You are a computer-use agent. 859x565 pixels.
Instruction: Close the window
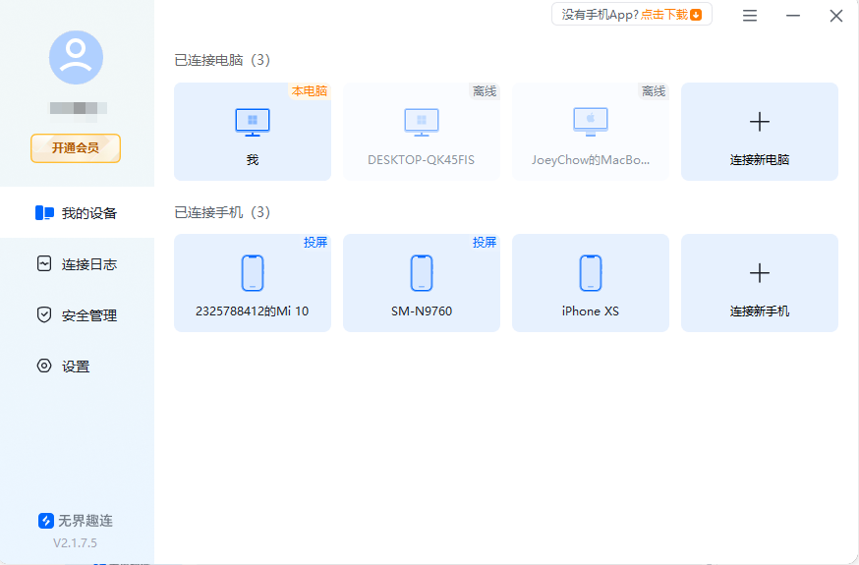pos(836,16)
